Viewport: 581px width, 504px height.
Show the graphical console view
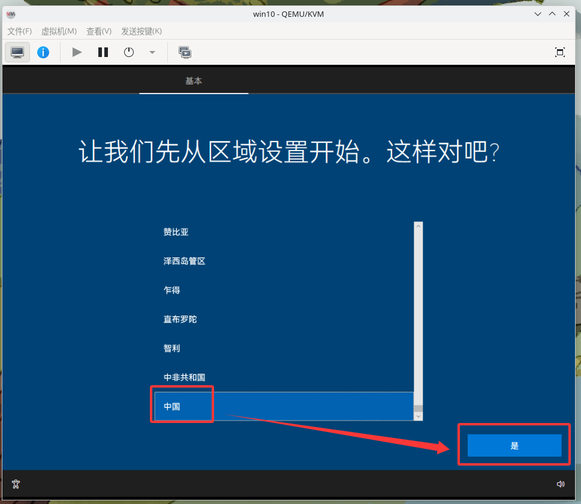pyautogui.click(x=17, y=52)
